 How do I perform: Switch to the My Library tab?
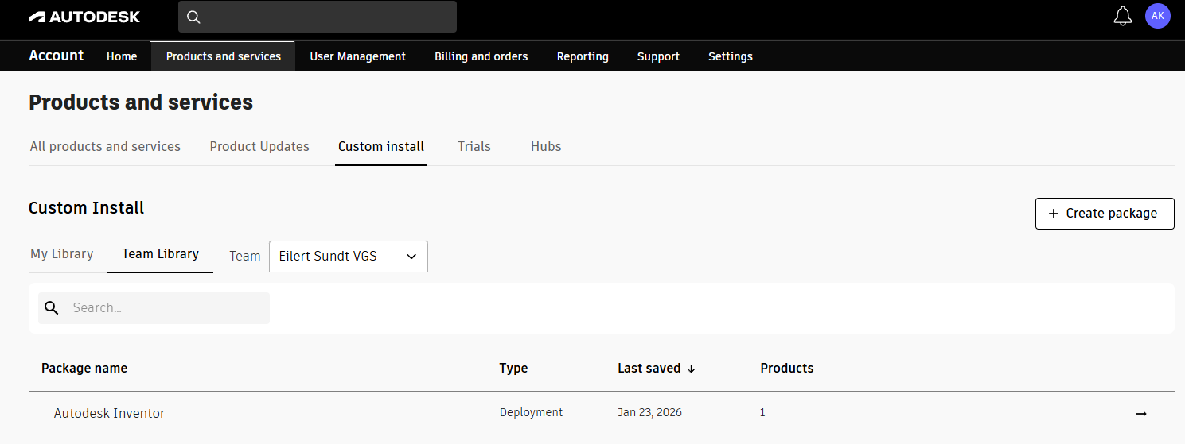(61, 254)
